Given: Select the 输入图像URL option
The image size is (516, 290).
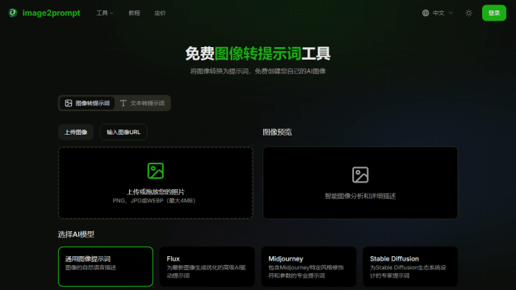Looking at the screenshot, I should pos(123,132).
